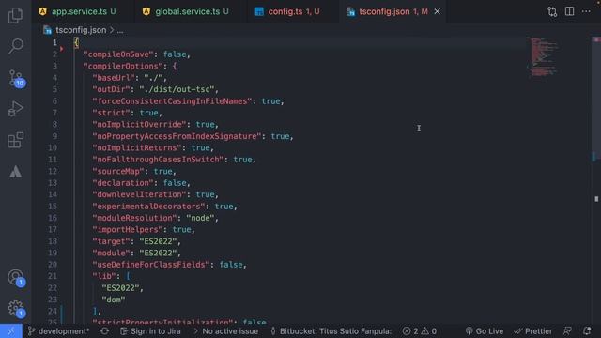Click the "baseUrl" property
This screenshot has height=338, width=601.
114,78
